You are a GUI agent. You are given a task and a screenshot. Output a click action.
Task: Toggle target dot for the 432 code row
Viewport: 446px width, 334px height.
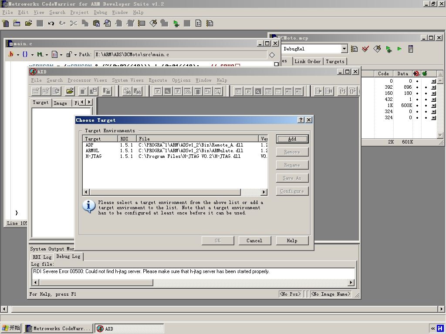click(x=417, y=100)
